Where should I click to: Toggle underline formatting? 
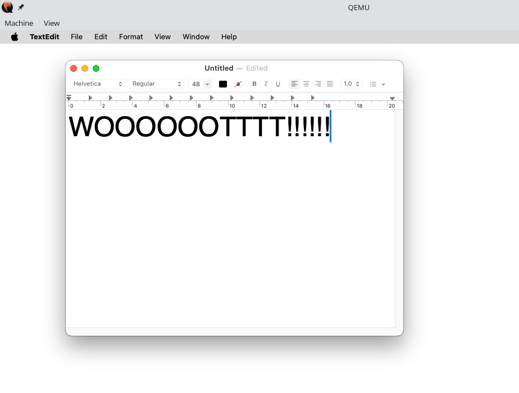(278, 84)
